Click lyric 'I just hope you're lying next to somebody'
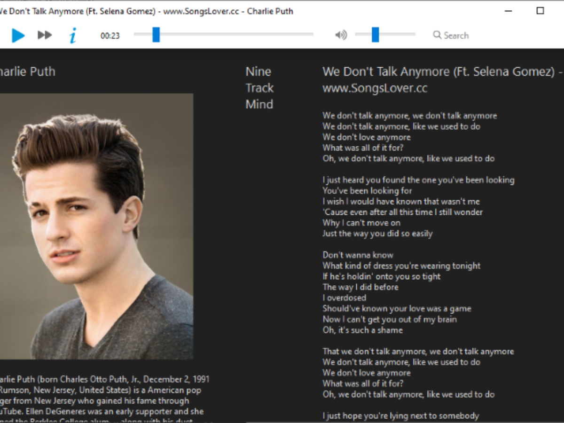 click(401, 416)
